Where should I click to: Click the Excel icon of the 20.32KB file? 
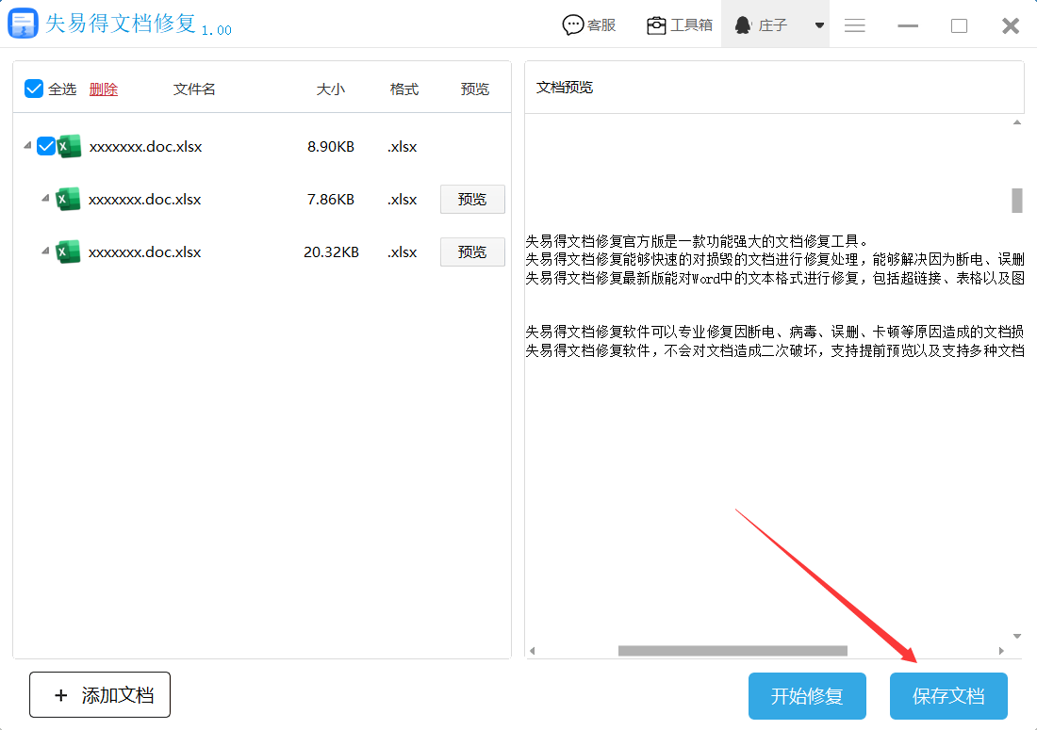68,251
